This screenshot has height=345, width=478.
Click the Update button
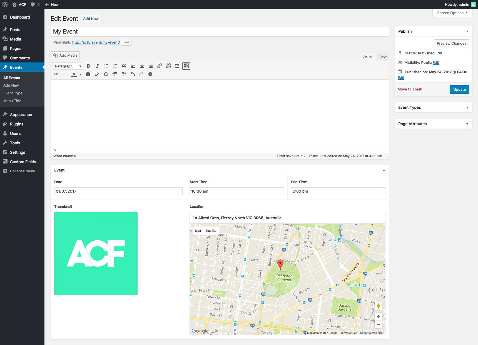coord(459,89)
